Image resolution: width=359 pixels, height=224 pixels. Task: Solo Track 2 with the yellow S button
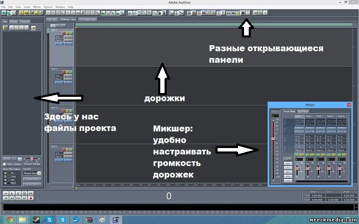(68, 72)
